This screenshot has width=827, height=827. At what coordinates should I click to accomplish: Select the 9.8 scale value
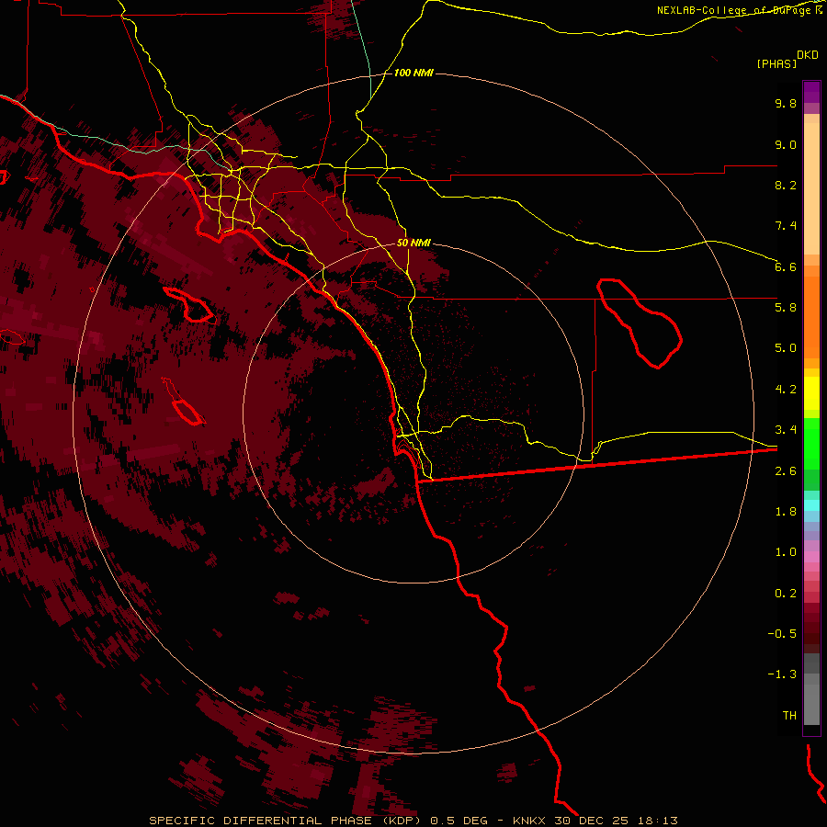click(x=786, y=103)
